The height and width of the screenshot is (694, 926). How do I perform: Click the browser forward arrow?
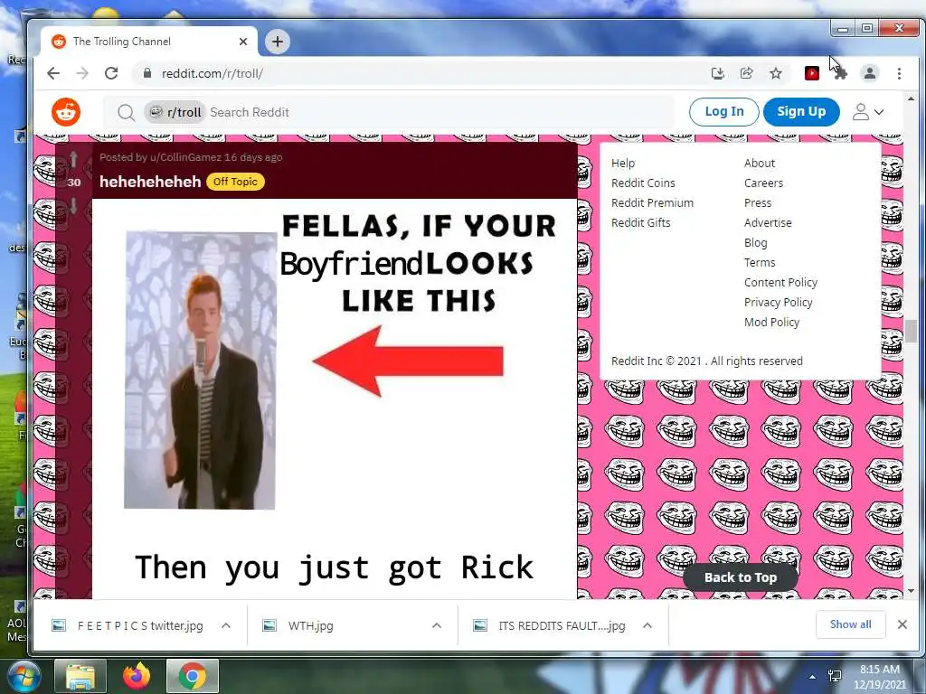pyautogui.click(x=82, y=73)
